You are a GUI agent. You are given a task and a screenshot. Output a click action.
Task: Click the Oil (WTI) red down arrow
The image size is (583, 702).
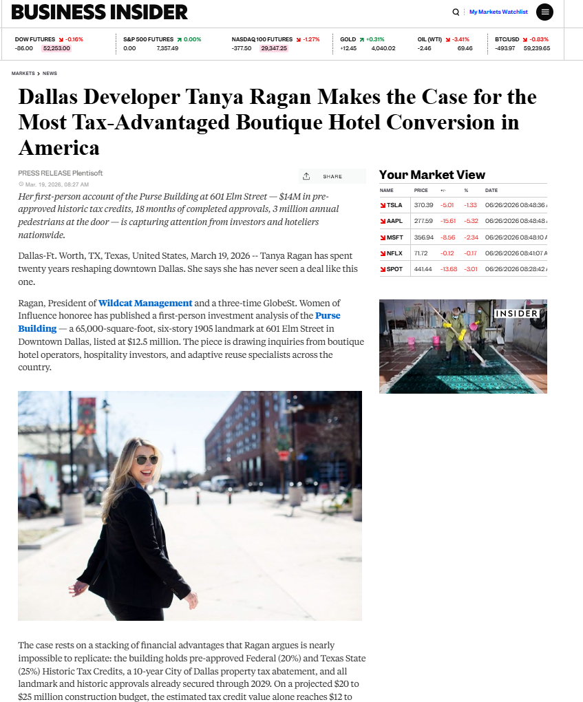tap(448, 40)
